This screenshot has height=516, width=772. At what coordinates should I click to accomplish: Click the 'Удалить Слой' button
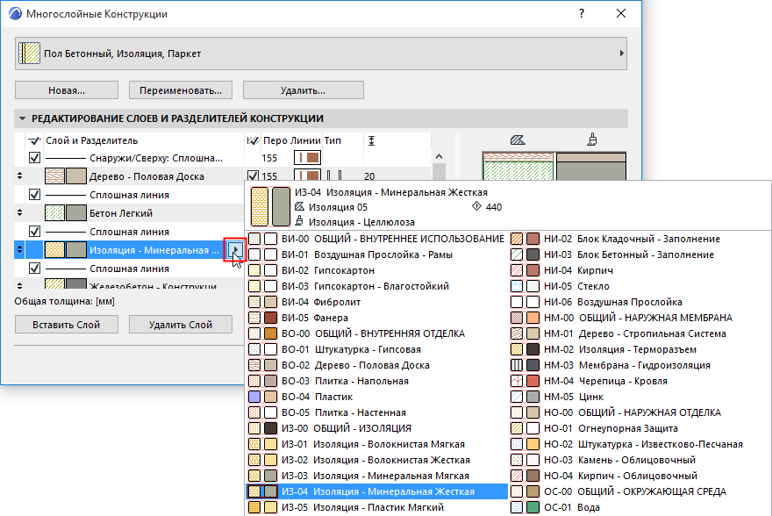[181, 325]
